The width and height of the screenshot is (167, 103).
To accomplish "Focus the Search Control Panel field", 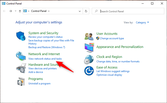I will pyautogui.click(x=130, y=11).
